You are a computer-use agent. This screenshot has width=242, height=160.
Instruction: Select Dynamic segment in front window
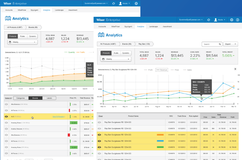(126, 53)
